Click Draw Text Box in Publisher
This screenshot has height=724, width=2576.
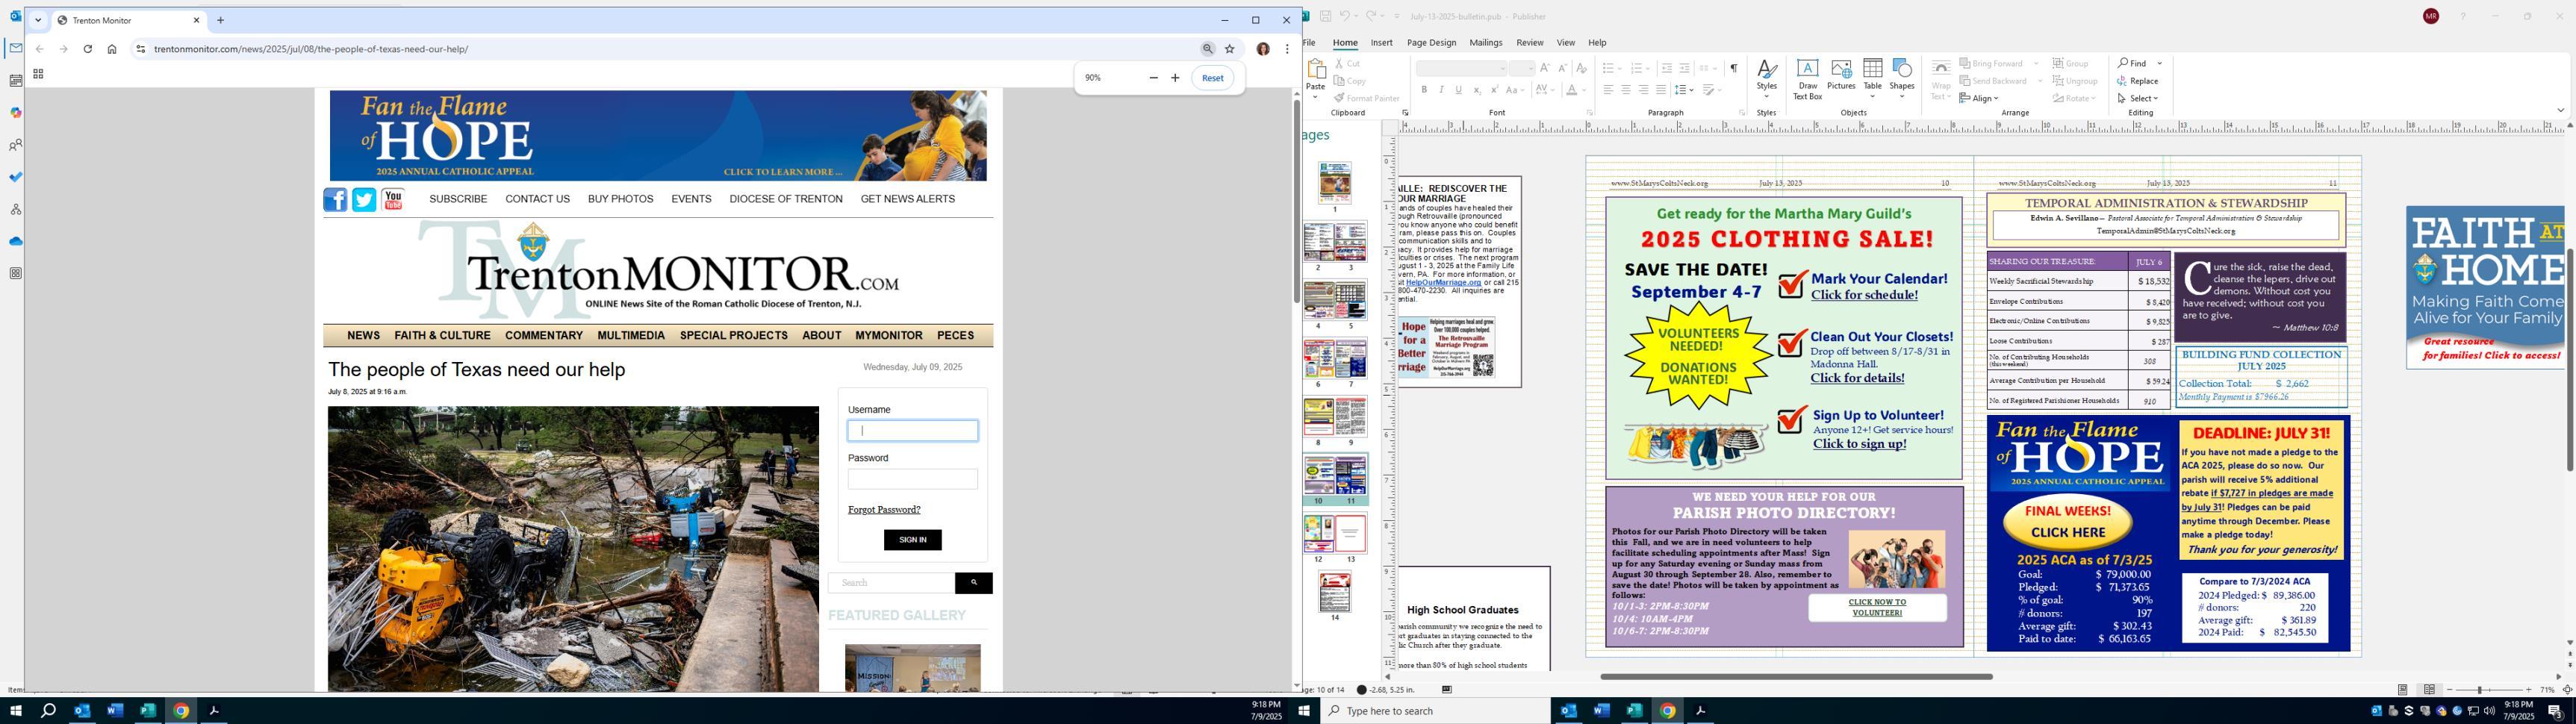point(1807,79)
